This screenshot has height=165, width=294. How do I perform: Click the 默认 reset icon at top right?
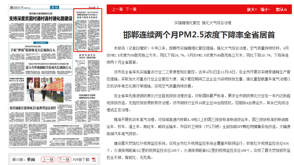[x=285, y=9]
